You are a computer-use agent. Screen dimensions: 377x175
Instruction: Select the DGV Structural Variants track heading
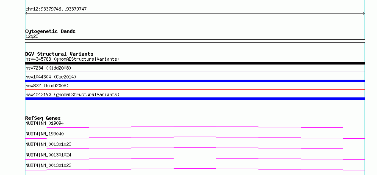pos(59,54)
